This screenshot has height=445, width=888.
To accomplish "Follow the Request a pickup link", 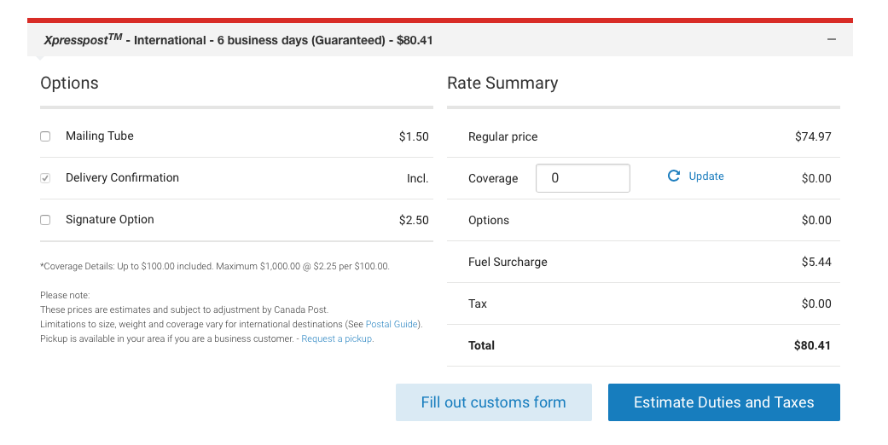I will pos(337,338).
